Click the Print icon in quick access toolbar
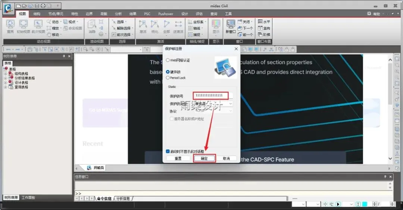Viewport: 403px width, 210px height. 43,6
